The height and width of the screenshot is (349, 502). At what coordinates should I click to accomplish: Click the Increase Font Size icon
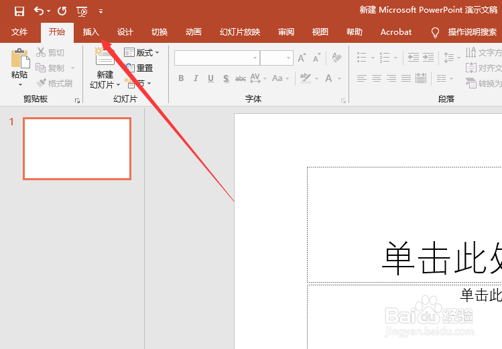pos(302,58)
